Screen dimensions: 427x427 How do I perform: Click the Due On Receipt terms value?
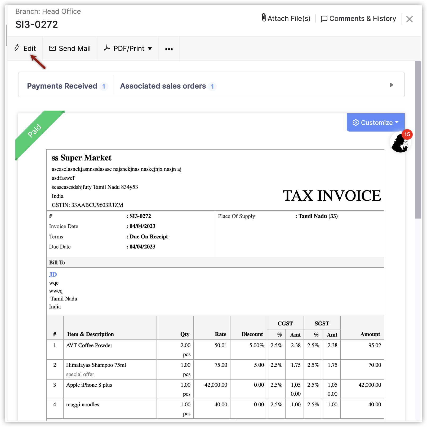[x=149, y=237]
